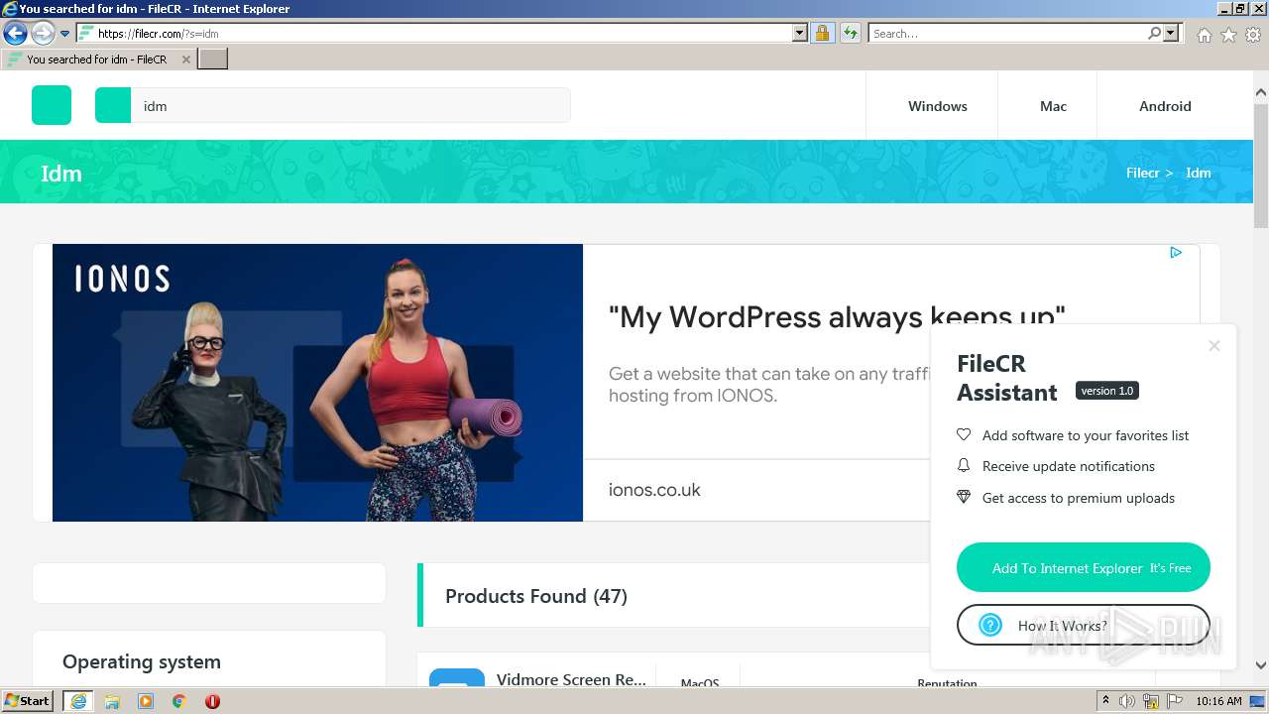Click Add To Internet Explorer button
Image resolution: width=1269 pixels, height=714 pixels.
[1084, 568]
